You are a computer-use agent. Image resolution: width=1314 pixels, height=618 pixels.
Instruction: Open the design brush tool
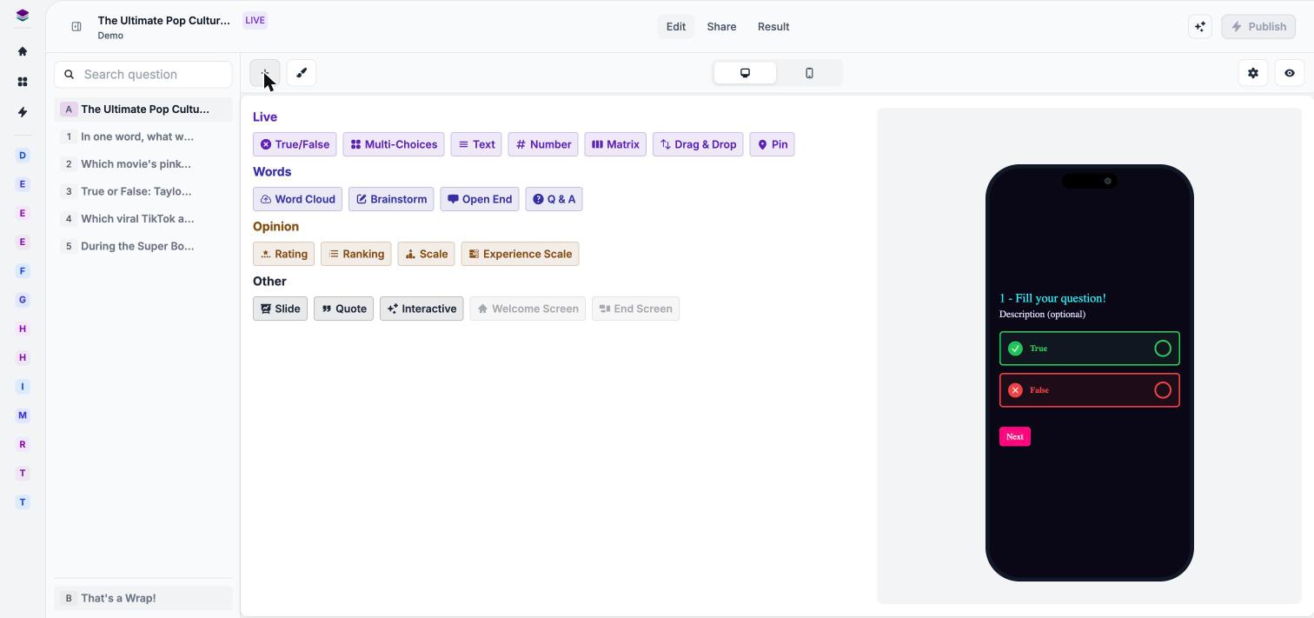(x=302, y=73)
